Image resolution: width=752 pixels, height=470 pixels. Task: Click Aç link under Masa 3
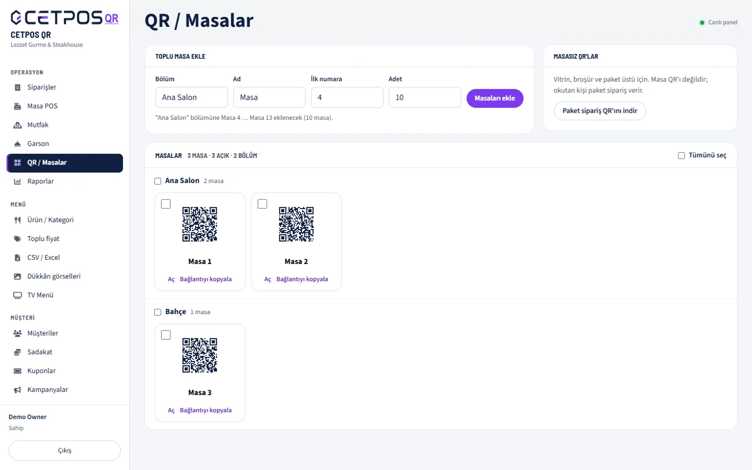click(171, 410)
